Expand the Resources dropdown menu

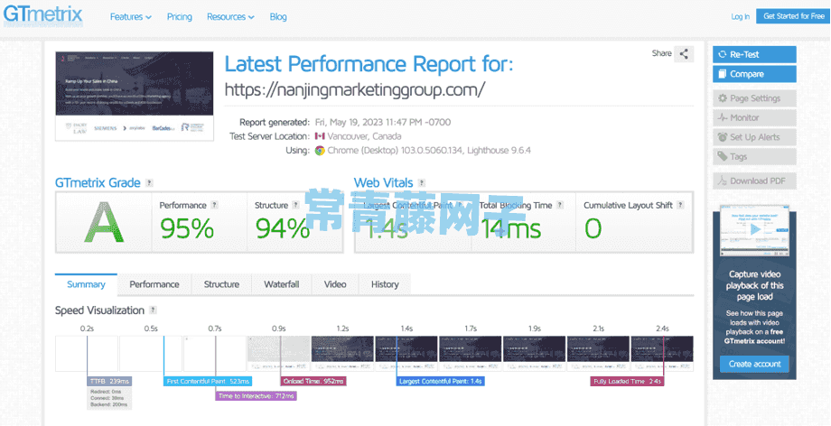coord(230,16)
